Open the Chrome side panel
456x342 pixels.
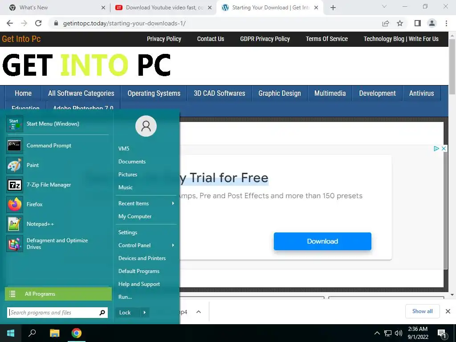(x=418, y=23)
